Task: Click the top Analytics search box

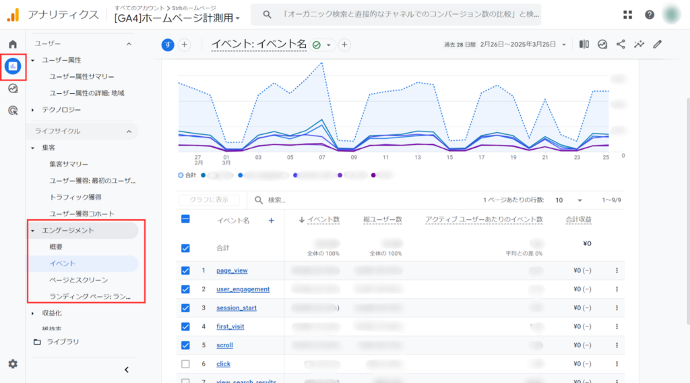Action: tap(396, 15)
